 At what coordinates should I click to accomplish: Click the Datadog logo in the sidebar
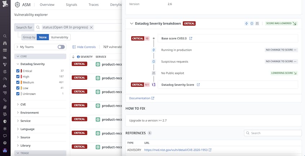(x=5, y=4)
